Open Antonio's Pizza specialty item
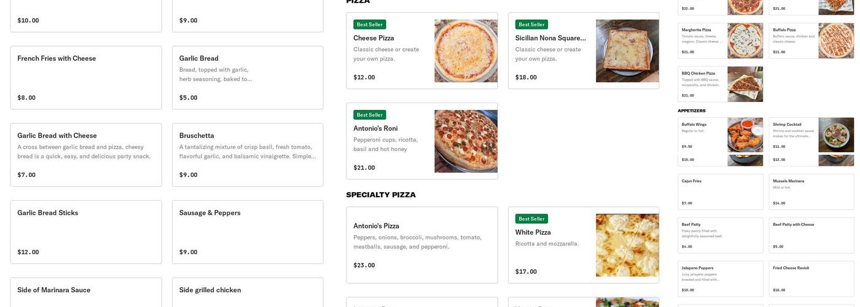The height and width of the screenshot is (307, 860). click(x=422, y=245)
